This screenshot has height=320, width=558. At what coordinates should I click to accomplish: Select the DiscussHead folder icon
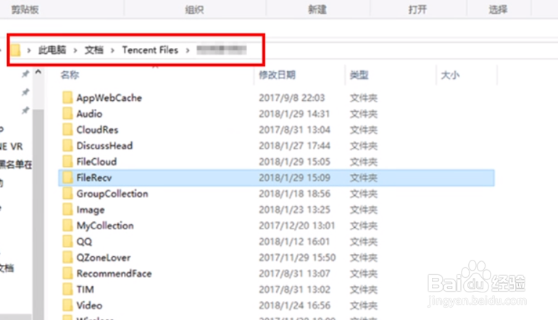coord(67,145)
